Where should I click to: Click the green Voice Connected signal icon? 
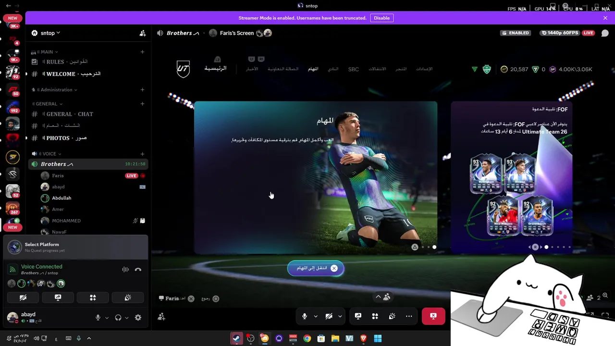(x=13, y=270)
